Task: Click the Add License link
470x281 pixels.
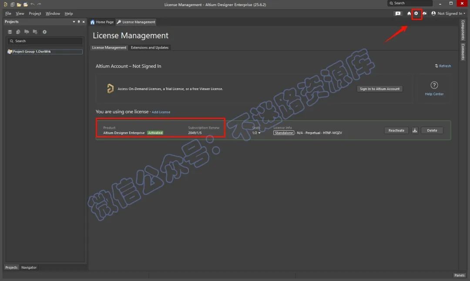Action: (x=161, y=112)
